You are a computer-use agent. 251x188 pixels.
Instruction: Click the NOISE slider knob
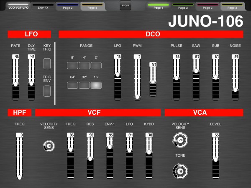(x=235, y=90)
